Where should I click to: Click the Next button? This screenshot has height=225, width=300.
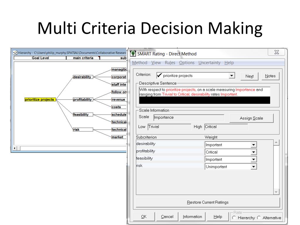click(250, 76)
